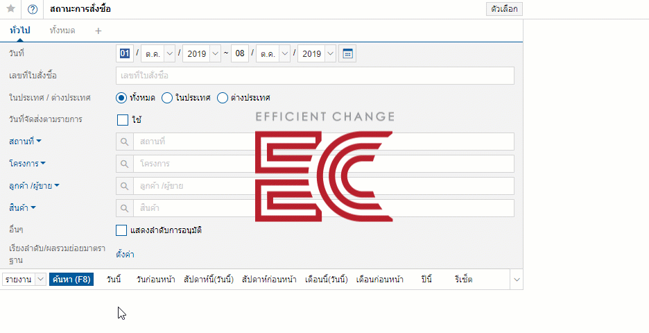Click the favorite star icon
The width and height of the screenshot is (649, 333).
click(11, 9)
